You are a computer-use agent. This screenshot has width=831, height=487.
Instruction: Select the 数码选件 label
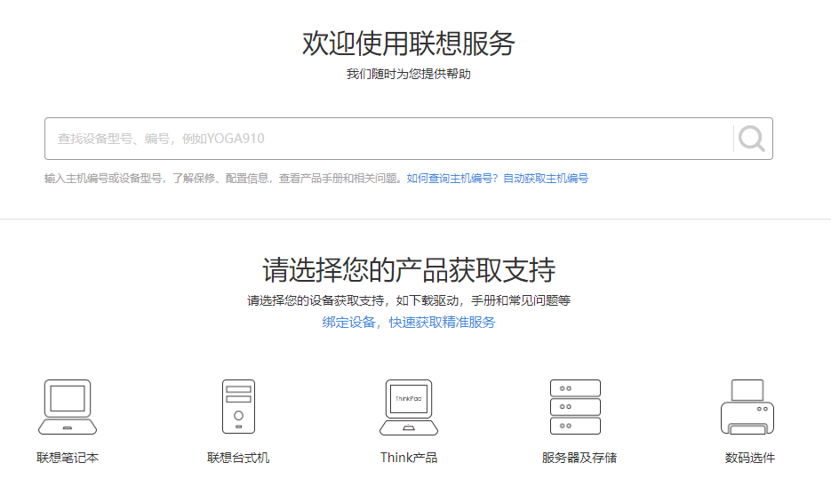click(749, 459)
